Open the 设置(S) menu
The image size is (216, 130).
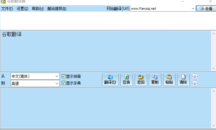tap(22, 9)
